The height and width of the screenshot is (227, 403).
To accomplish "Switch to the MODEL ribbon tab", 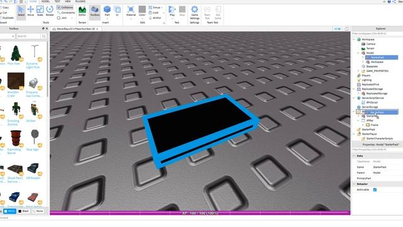I will pyautogui.click(x=45, y=1).
